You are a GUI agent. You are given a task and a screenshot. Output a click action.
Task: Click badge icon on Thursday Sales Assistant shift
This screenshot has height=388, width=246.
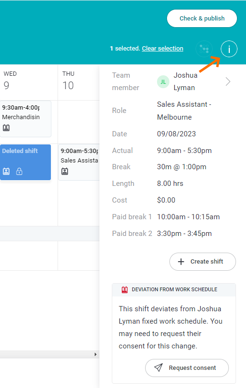pyautogui.click(x=65, y=171)
